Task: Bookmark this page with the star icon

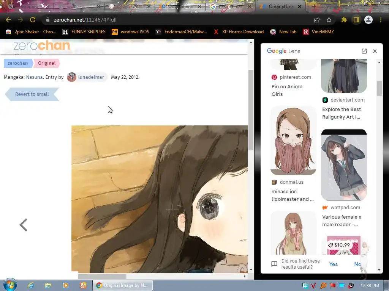Action: click(329, 20)
